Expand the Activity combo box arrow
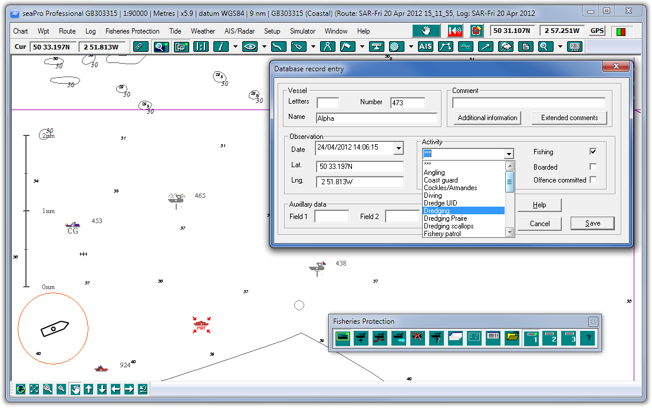Screen dimensions: 652x408 509,154
